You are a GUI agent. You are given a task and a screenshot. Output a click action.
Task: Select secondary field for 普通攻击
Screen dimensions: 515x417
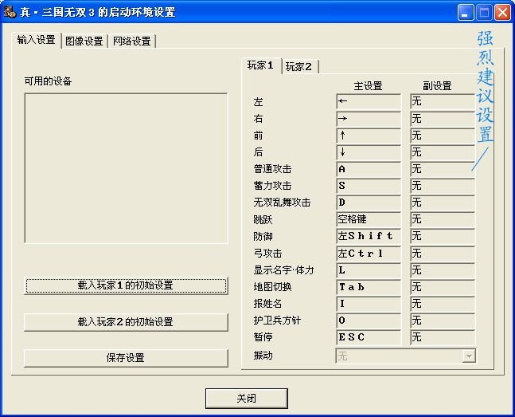point(443,169)
